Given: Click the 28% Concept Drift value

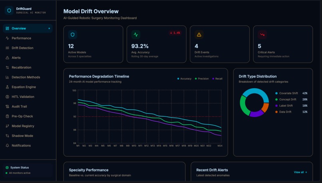Looking at the screenshot, I should 305,99.
